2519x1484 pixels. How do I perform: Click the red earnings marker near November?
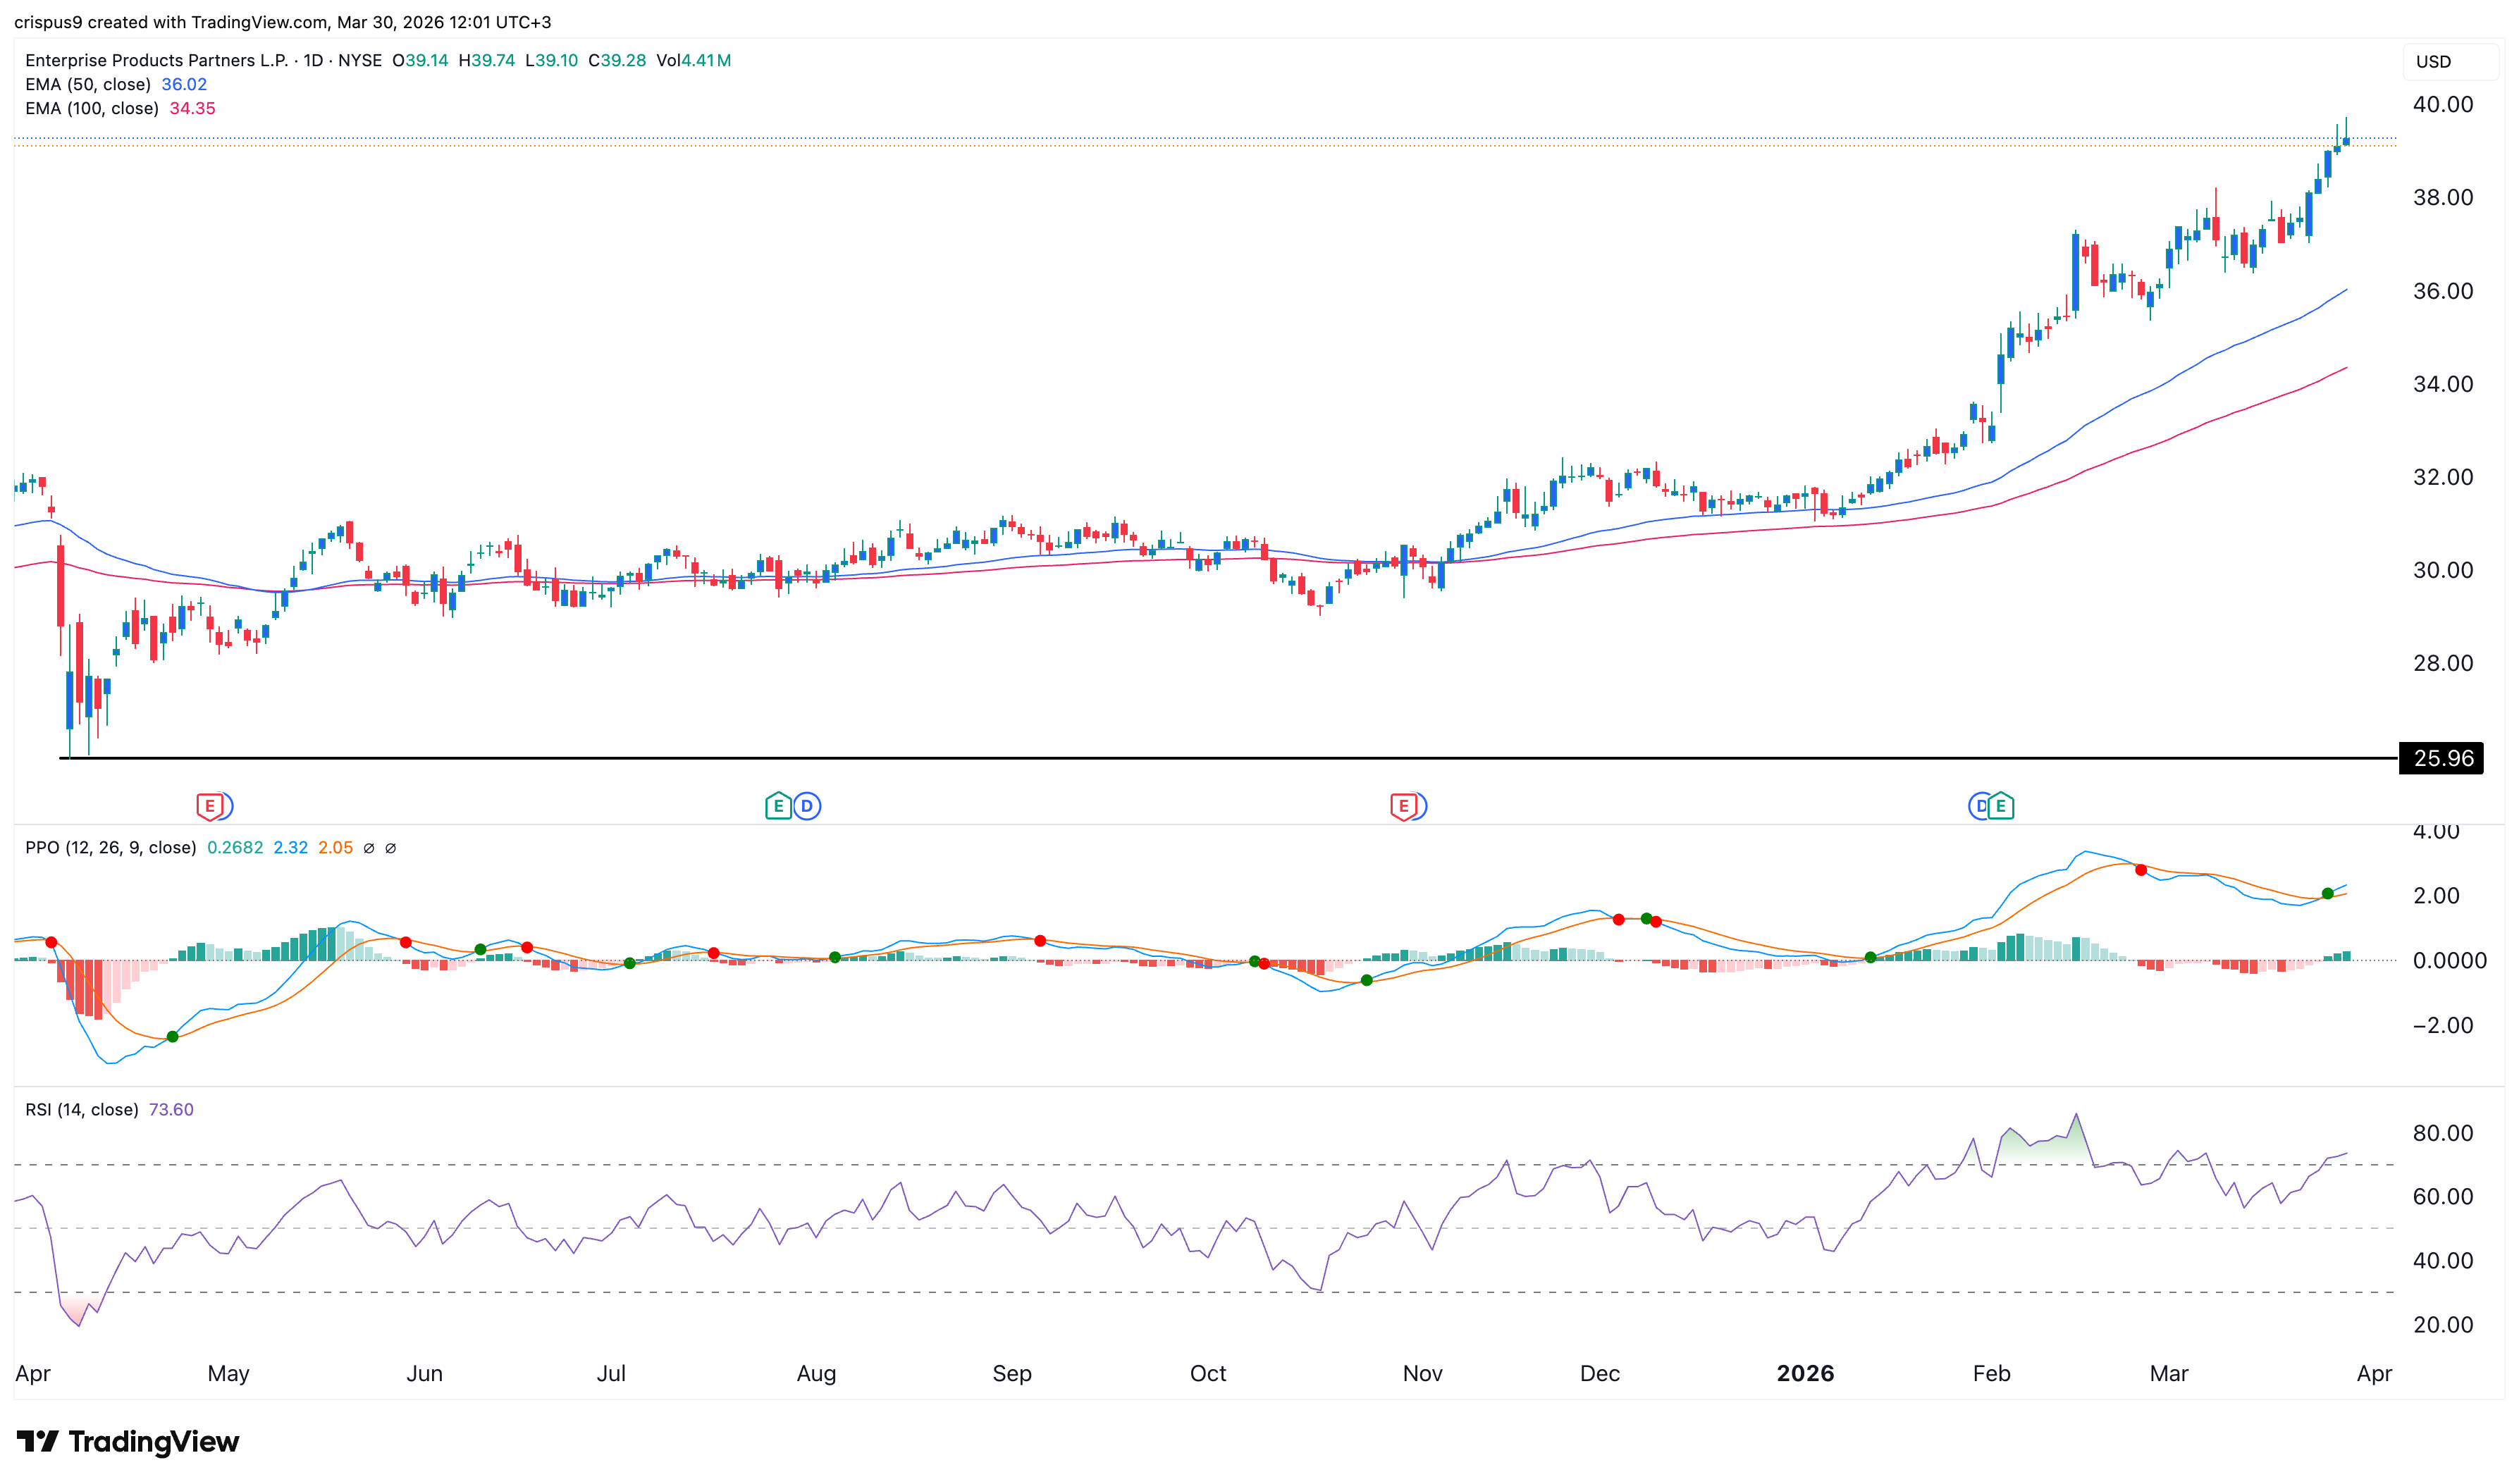click(1403, 806)
